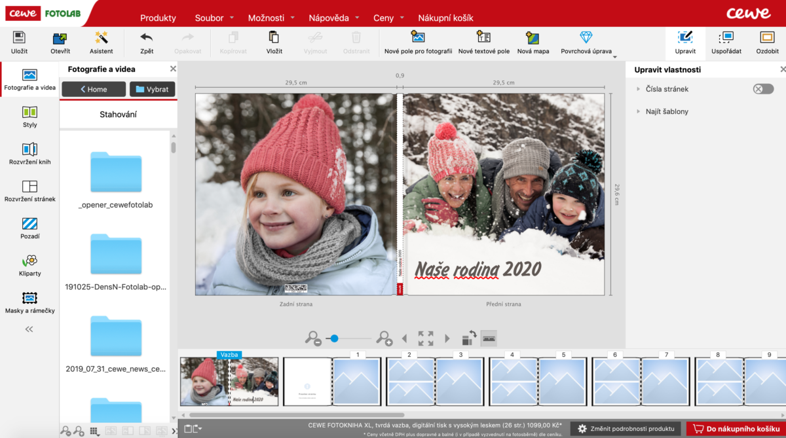This screenshot has height=438, width=786.
Task: Click Do nákupního košíku button
Action: tap(736, 429)
